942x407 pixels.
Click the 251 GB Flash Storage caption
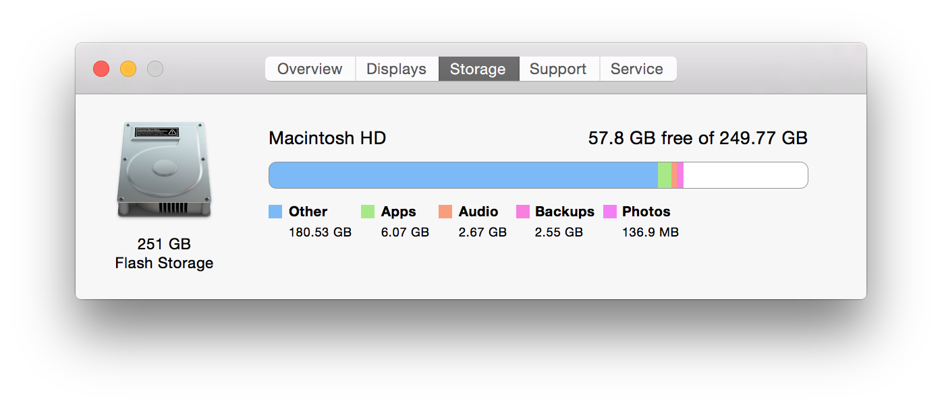click(x=164, y=253)
